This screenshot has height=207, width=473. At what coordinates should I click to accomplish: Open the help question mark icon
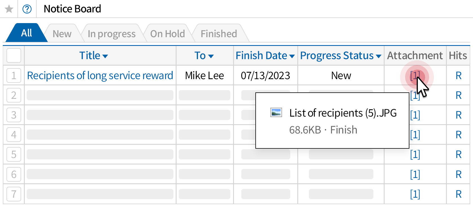click(27, 9)
